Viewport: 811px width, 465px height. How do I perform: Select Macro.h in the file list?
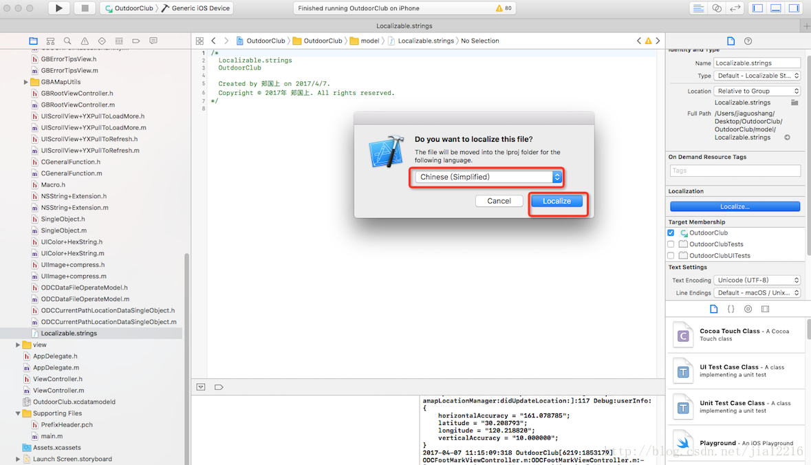tap(53, 184)
